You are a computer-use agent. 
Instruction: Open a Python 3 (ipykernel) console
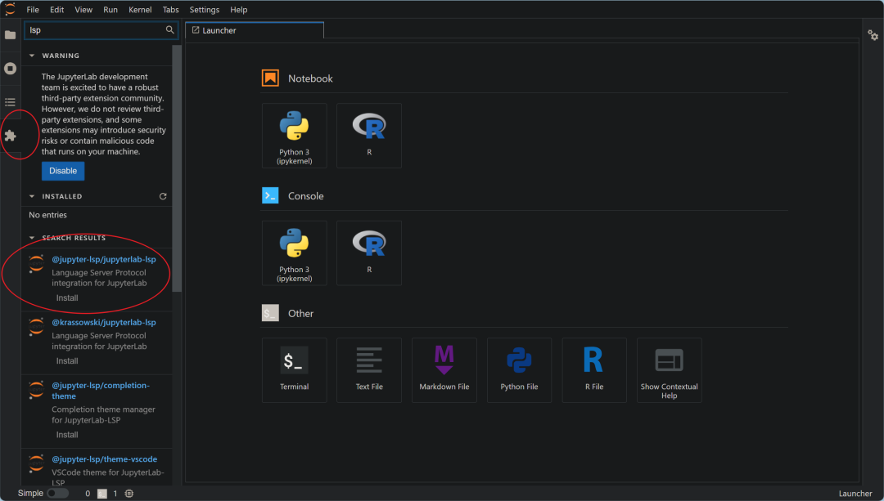pyautogui.click(x=295, y=253)
